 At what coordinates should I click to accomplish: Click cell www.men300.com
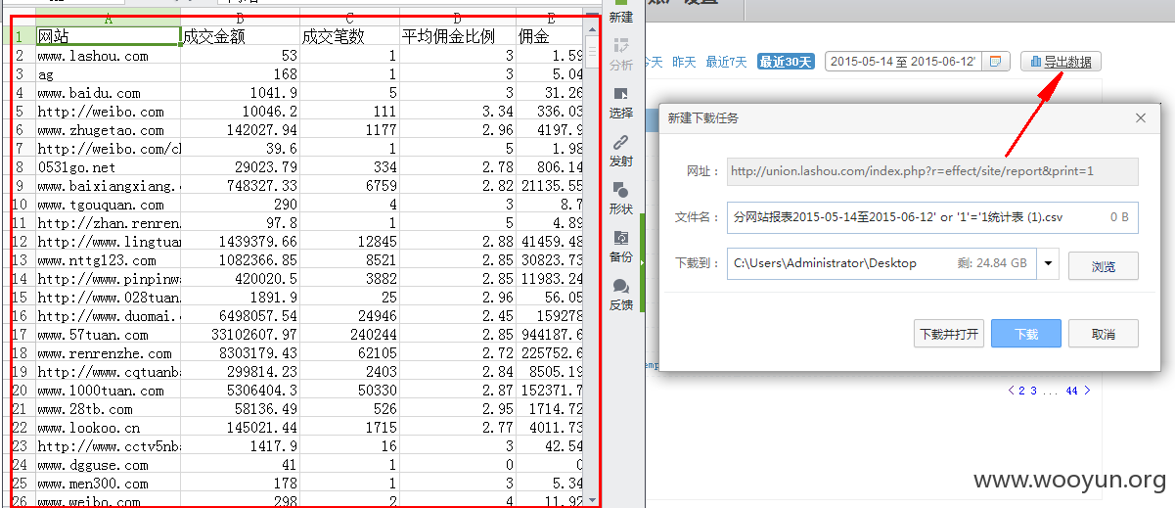(108, 484)
